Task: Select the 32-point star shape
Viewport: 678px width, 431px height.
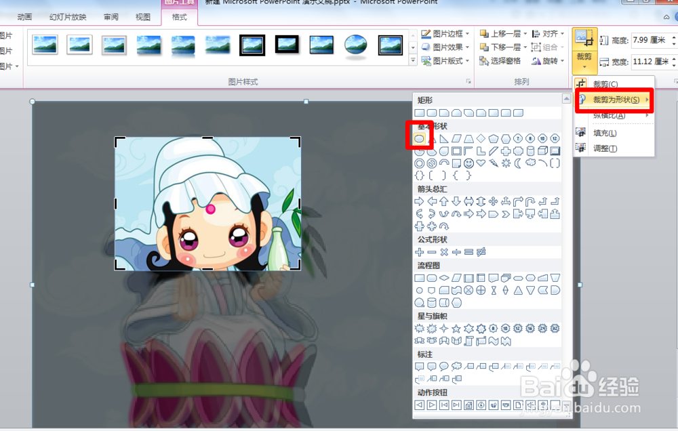Action: pos(555,329)
